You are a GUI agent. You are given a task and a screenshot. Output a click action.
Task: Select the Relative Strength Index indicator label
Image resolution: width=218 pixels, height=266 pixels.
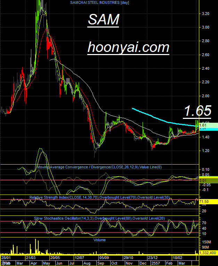click(x=99, y=197)
